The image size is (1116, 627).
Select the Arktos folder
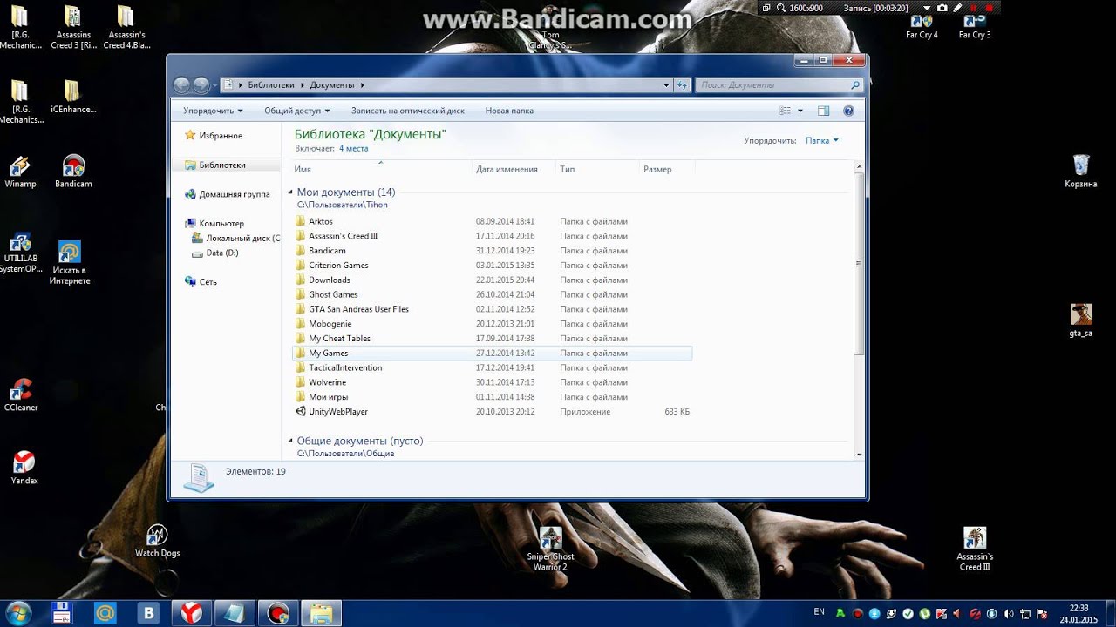tap(493, 221)
